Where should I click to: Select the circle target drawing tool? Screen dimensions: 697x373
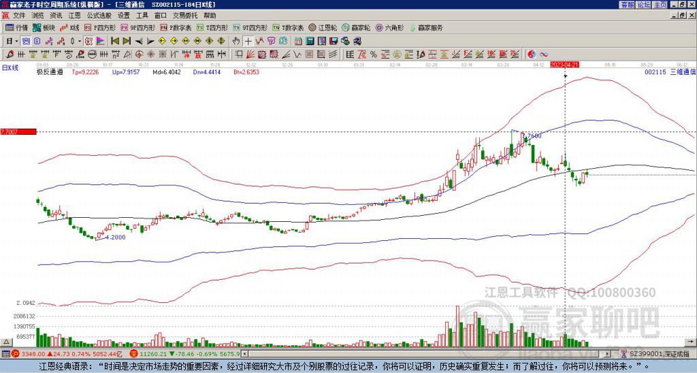click(139, 54)
